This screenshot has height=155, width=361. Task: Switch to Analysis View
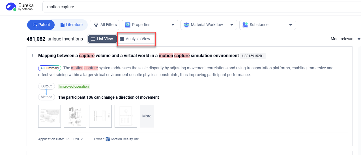pos(136,39)
